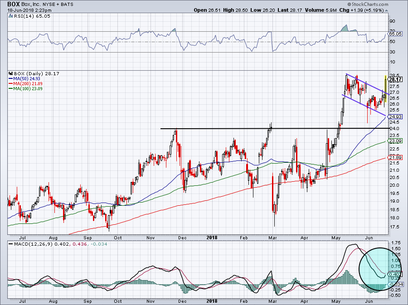
Task: Click the High 28.50 header value
Action: [236, 10]
